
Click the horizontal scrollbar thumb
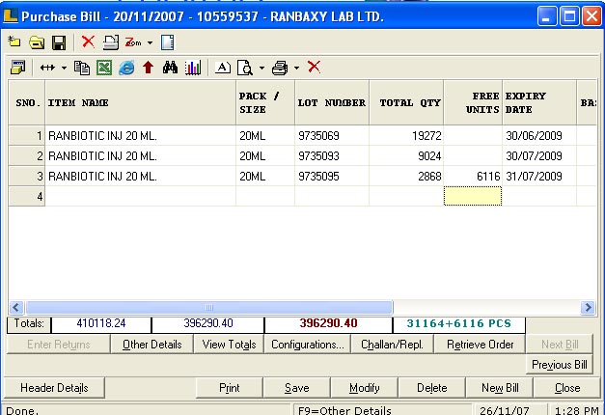209,307
